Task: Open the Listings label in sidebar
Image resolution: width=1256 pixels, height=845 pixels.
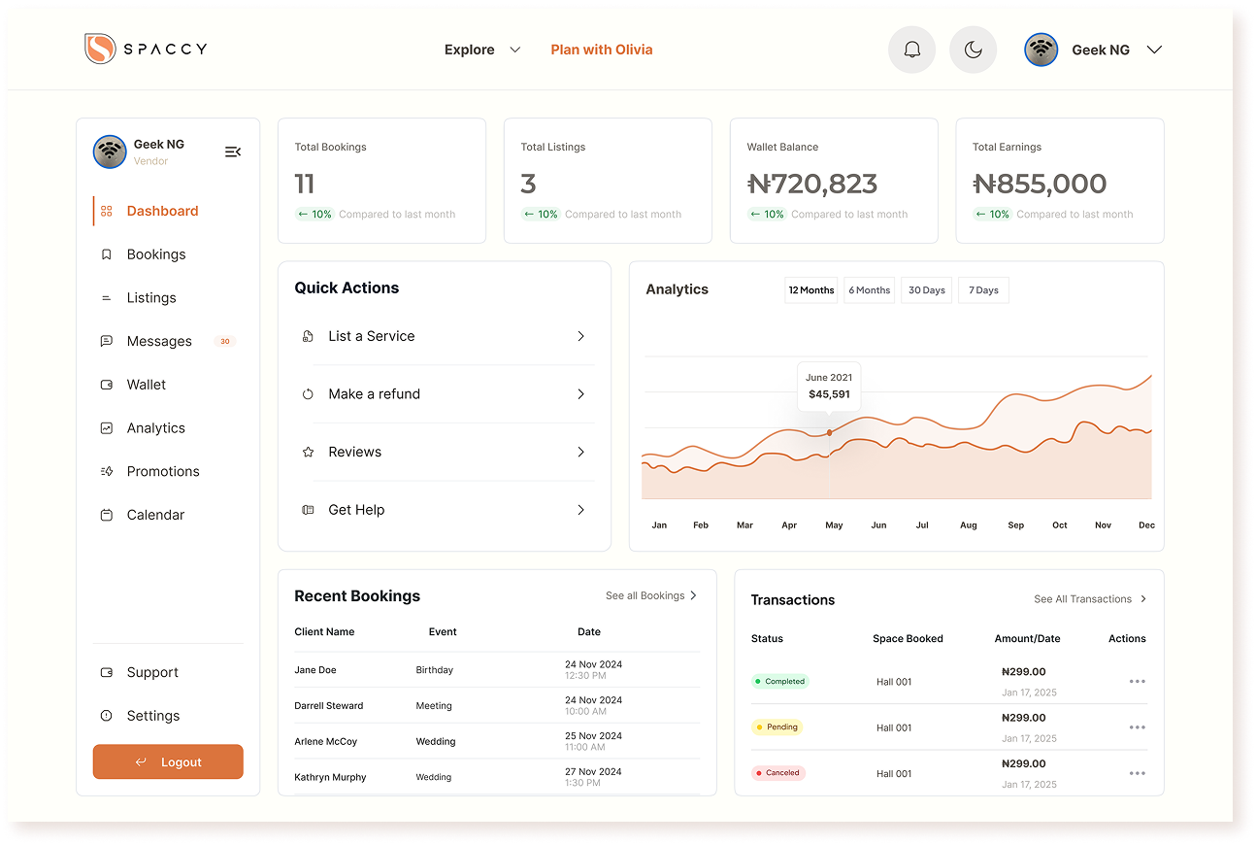Action: [x=151, y=298]
